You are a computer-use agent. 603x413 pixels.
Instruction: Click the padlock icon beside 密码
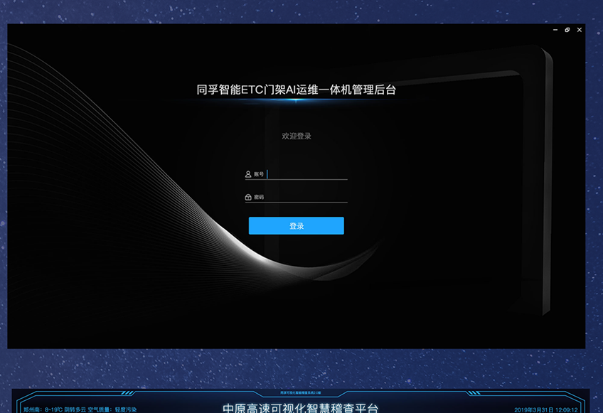pos(248,197)
